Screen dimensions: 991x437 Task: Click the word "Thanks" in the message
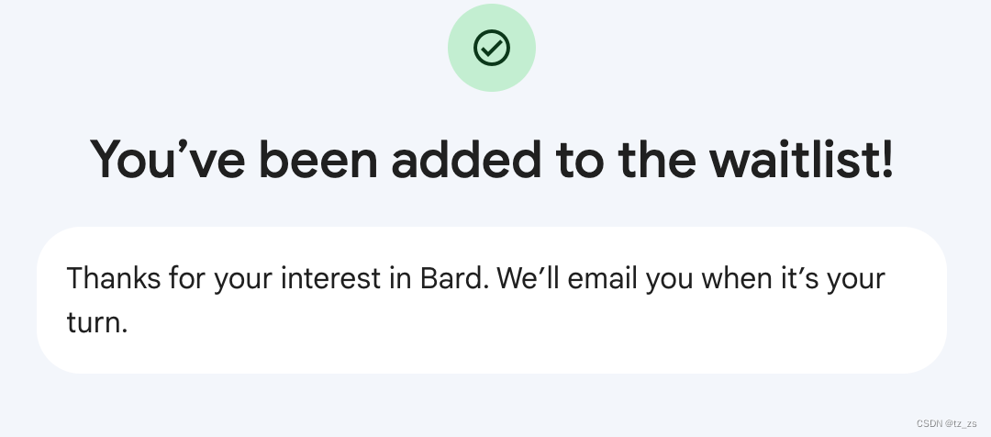(114, 278)
